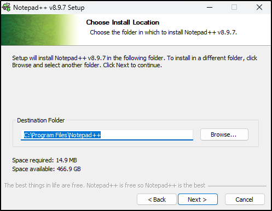Click the highlighted C:\Program Files\Notepad++ path text

62,135
